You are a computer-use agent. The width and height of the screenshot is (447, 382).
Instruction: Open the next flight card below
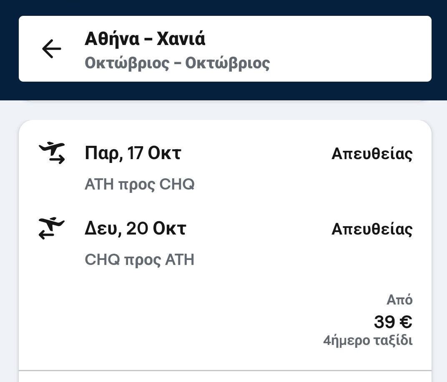click(x=225, y=377)
